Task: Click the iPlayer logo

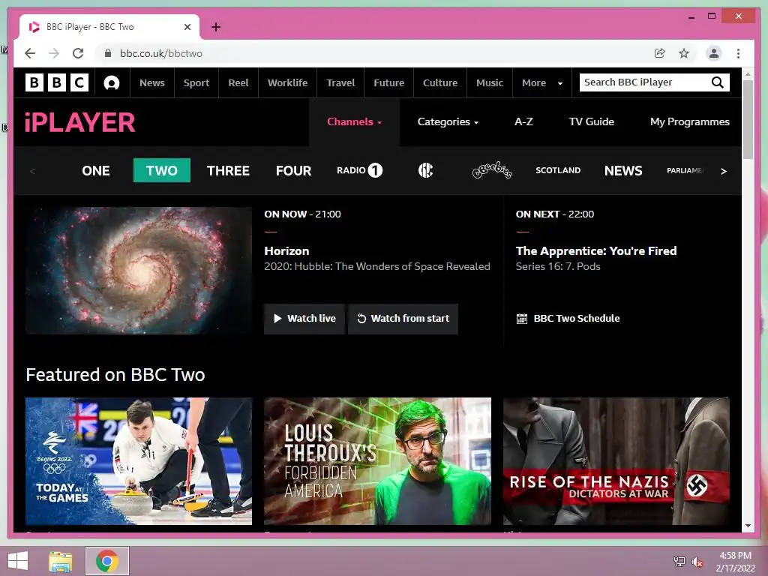Action: click(79, 122)
